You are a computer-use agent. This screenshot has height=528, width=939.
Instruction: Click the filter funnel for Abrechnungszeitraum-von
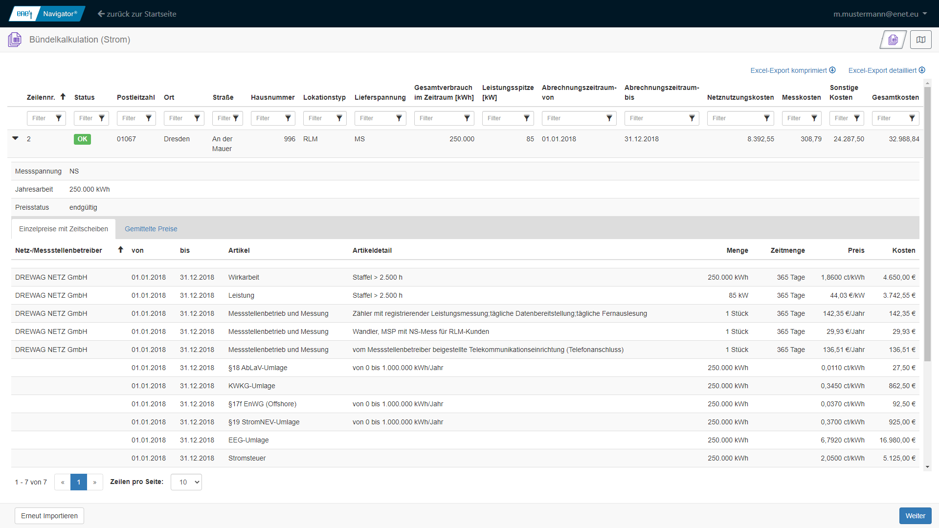[x=609, y=118]
